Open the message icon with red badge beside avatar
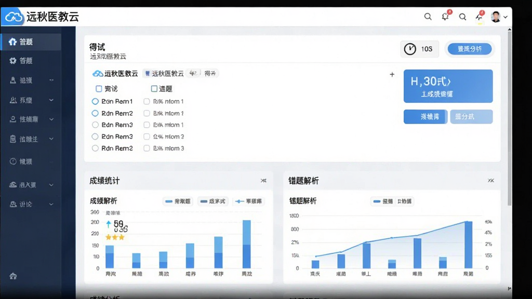 [480, 17]
